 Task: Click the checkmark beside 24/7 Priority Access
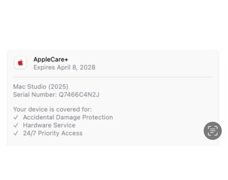pyautogui.click(x=15, y=133)
